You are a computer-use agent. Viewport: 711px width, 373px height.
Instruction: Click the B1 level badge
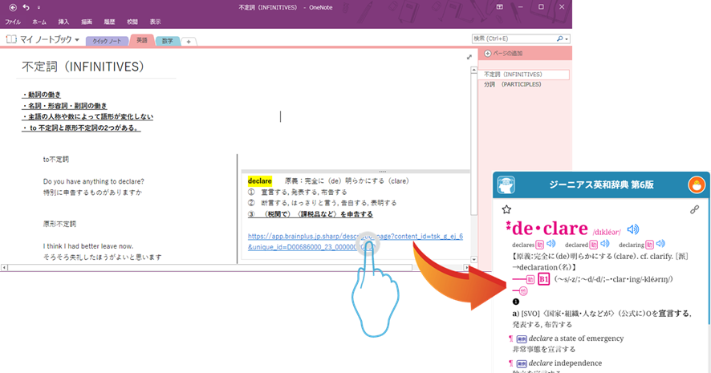(543, 279)
